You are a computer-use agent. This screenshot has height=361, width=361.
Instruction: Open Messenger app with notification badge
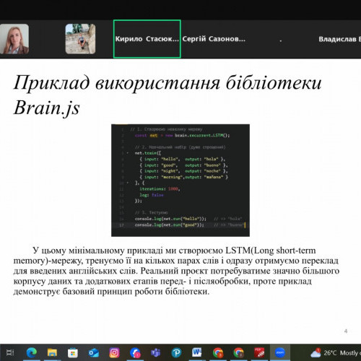click(135, 353)
